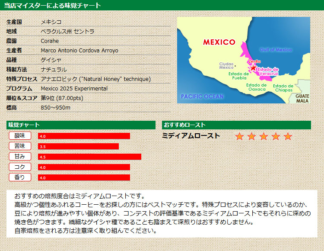Click the fourth roast rating star

276,137
